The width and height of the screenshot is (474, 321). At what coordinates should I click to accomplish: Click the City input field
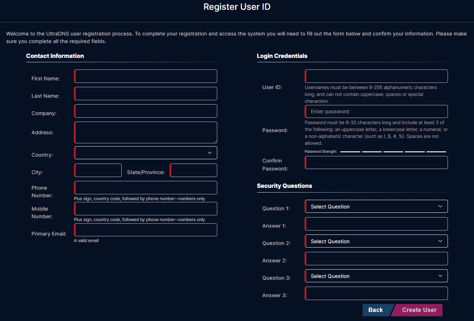[x=98, y=170]
